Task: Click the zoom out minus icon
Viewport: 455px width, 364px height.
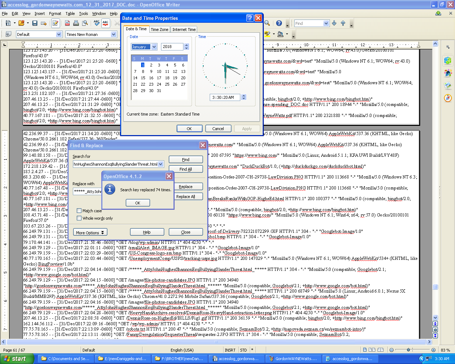Action: point(391,350)
